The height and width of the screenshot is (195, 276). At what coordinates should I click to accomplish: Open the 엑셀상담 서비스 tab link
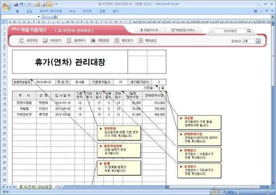coord(183,30)
